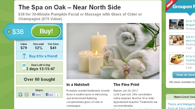Open the hot dog deal thumbnail
The width and height of the screenshot is (195, 109).
coord(176,60)
